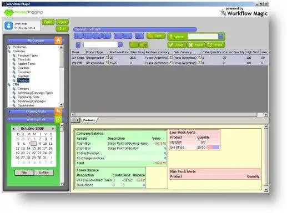Open Sale Currency dropdown in 2x4 Strips row
The width and height of the screenshot is (287, 213).
click(x=199, y=57)
